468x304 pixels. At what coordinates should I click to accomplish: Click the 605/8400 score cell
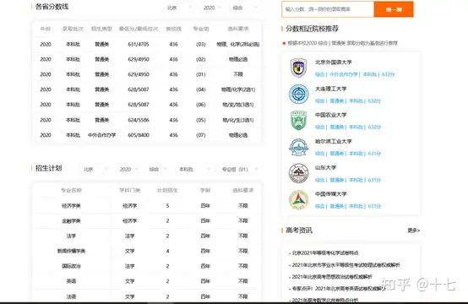(139, 135)
